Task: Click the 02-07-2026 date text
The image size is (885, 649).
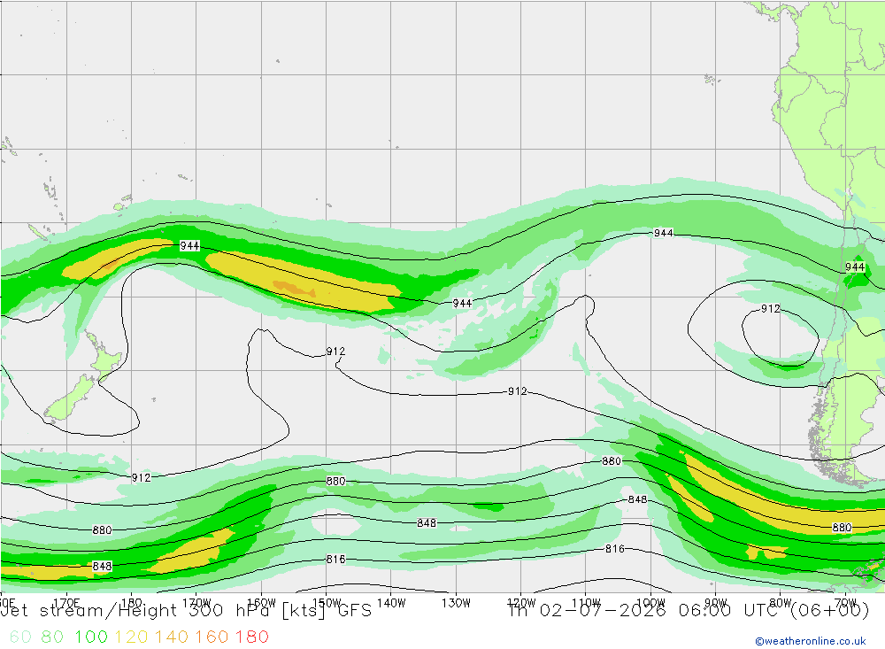Action: (x=603, y=611)
